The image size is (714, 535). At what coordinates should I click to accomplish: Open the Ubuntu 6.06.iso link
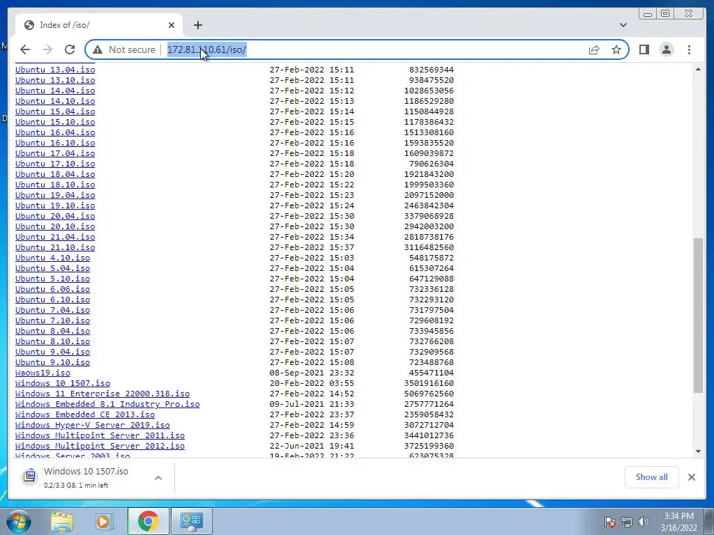[52, 289]
